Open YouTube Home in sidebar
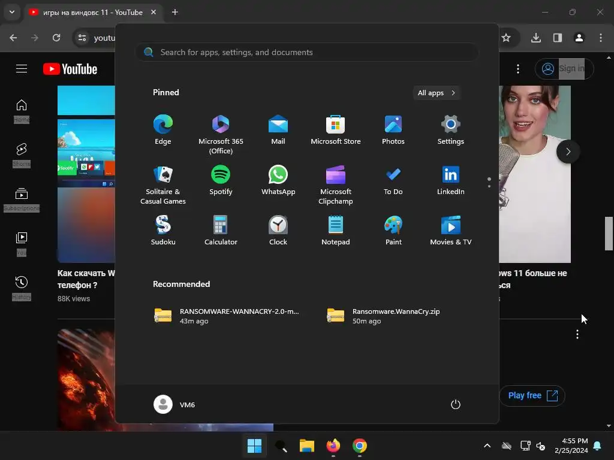614x460 pixels. [x=22, y=111]
